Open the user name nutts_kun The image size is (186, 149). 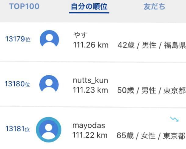tap(90, 81)
